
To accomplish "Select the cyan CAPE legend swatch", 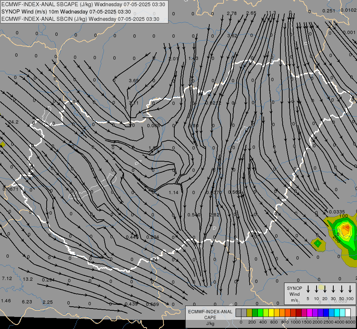I will [x=337, y=313].
